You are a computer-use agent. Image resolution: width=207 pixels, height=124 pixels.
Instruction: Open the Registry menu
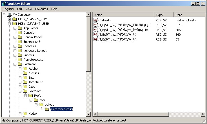(8, 9)
